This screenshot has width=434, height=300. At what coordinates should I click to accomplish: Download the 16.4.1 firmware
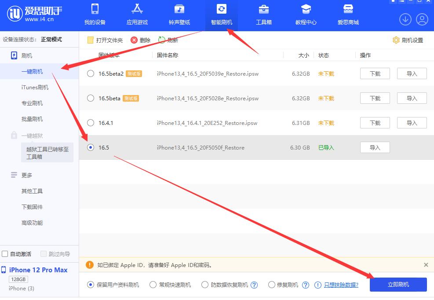pyautogui.click(x=374, y=123)
